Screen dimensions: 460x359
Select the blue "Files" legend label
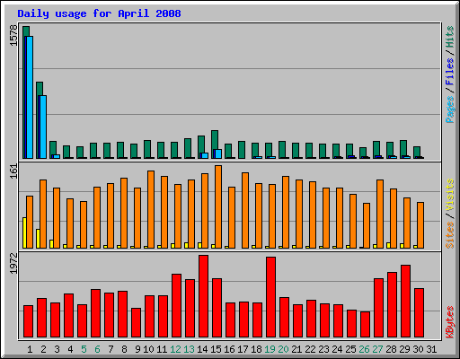coord(449,71)
